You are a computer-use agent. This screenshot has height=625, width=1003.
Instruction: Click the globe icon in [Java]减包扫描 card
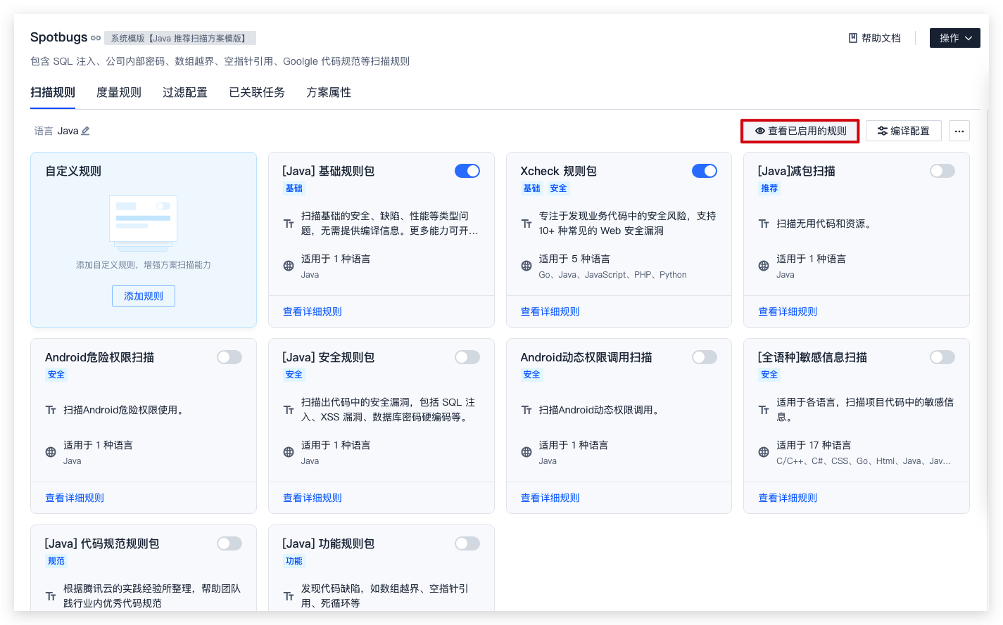tap(764, 266)
